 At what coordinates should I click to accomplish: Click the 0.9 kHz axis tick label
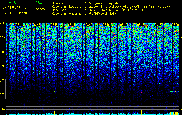coord(2,66)
